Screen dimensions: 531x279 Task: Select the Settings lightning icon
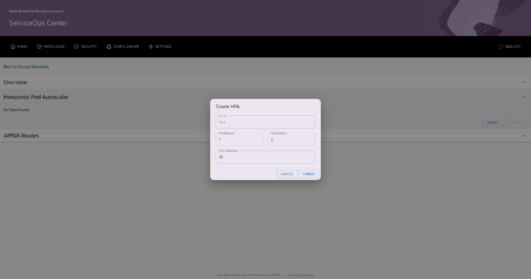tap(151, 46)
